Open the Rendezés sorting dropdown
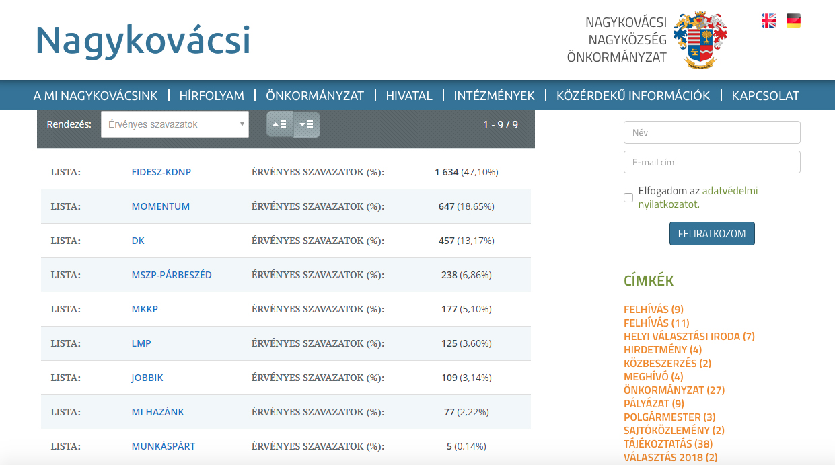 point(175,124)
